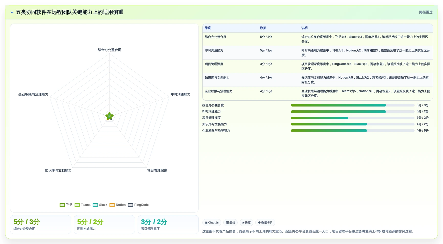Click the lightning icon beside the title
The width and height of the screenshot is (443, 244).
[x=12, y=12]
